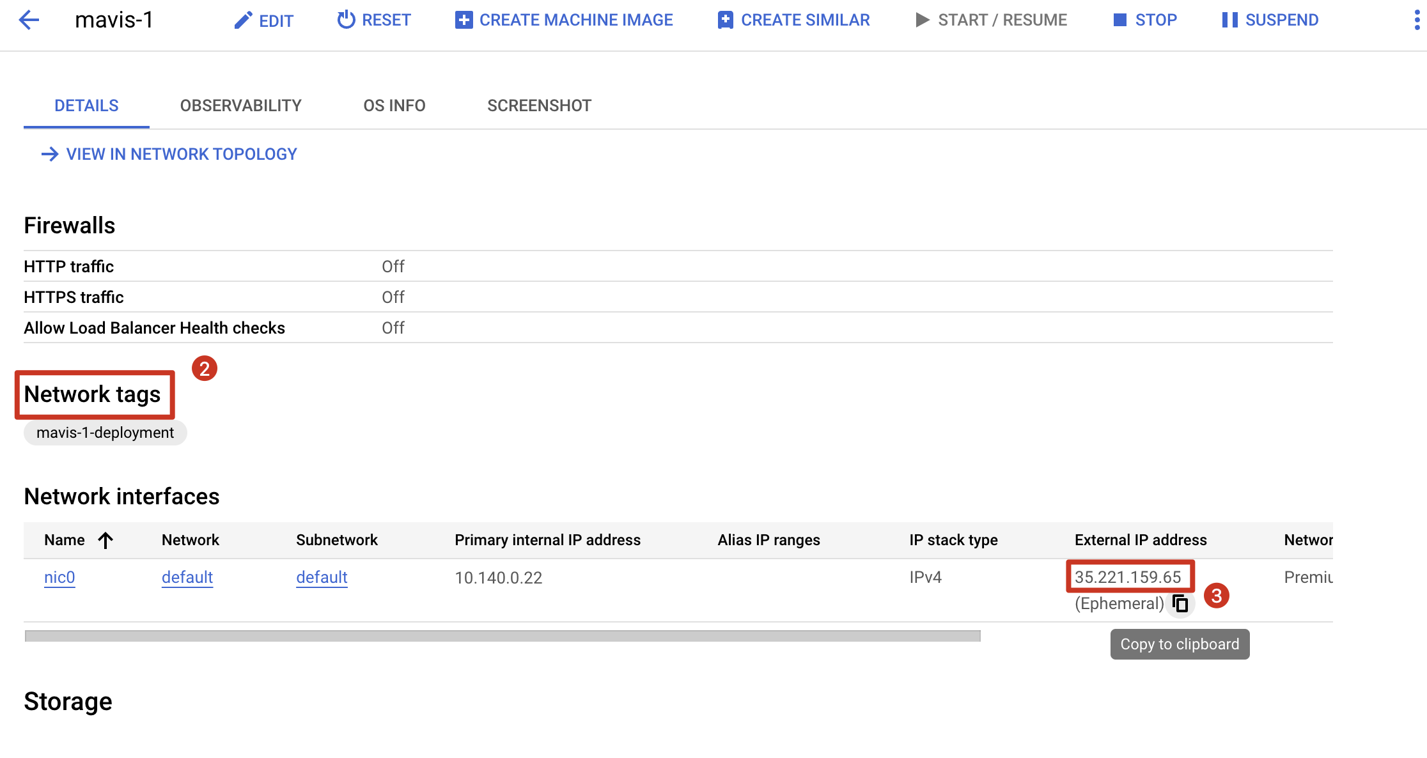Open the default network link
The image size is (1427, 758).
tap(187, 577)
